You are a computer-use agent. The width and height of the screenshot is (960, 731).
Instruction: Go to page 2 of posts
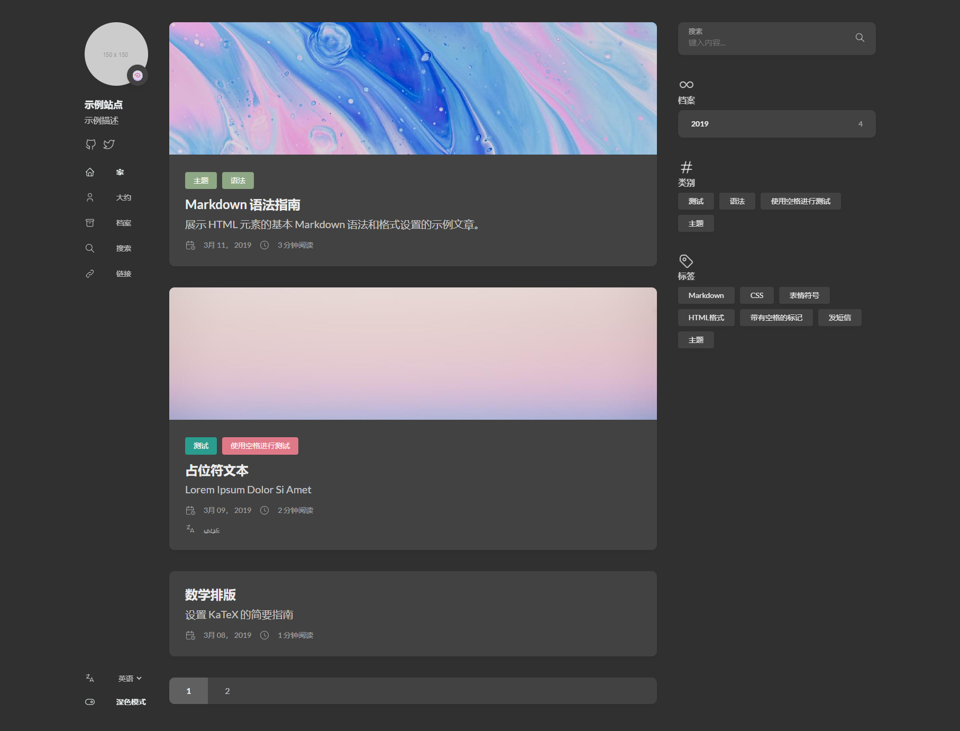(227, 690)
